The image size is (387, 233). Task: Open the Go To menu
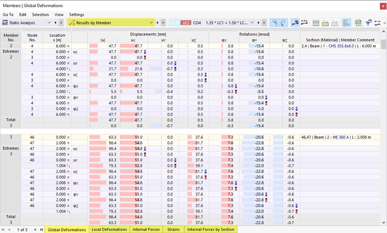8,15
